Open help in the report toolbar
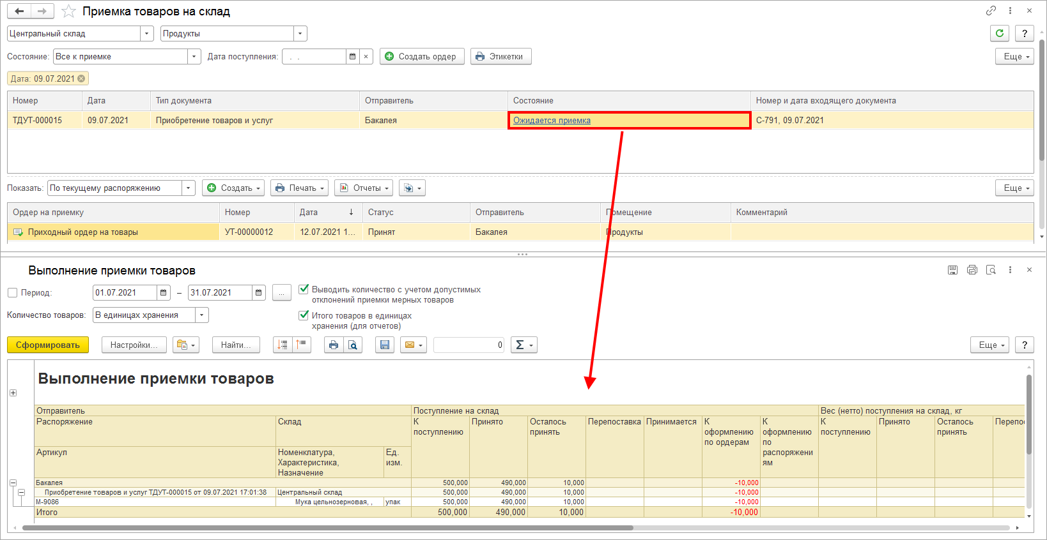This screenshot has height=540, width=1047. point(1025,345)
